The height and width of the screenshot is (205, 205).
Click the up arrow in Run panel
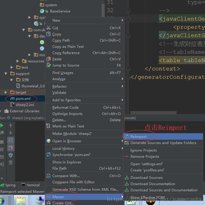tap(11, 125)
